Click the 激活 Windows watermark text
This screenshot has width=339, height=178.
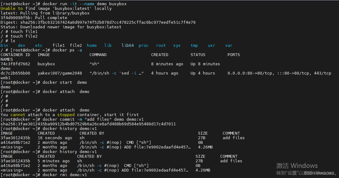point(297,165)
